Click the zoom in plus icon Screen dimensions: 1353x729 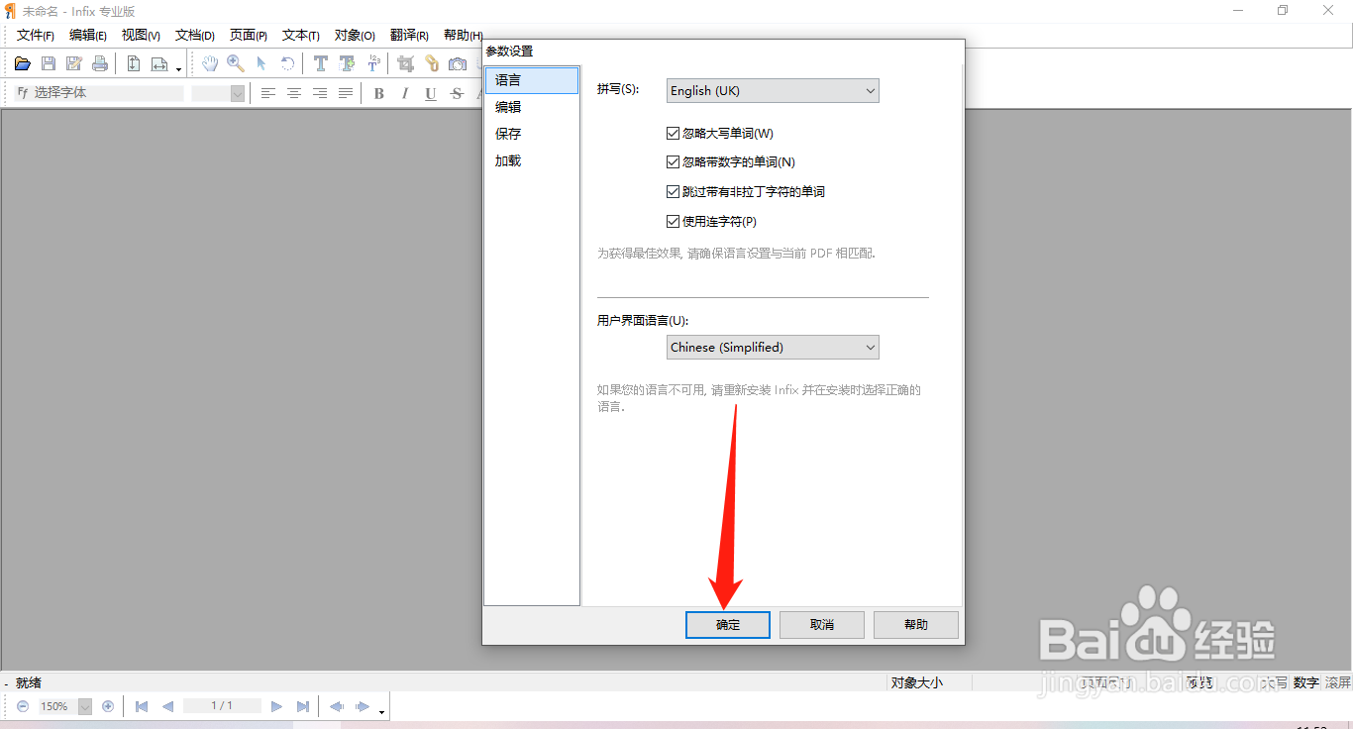108,706
